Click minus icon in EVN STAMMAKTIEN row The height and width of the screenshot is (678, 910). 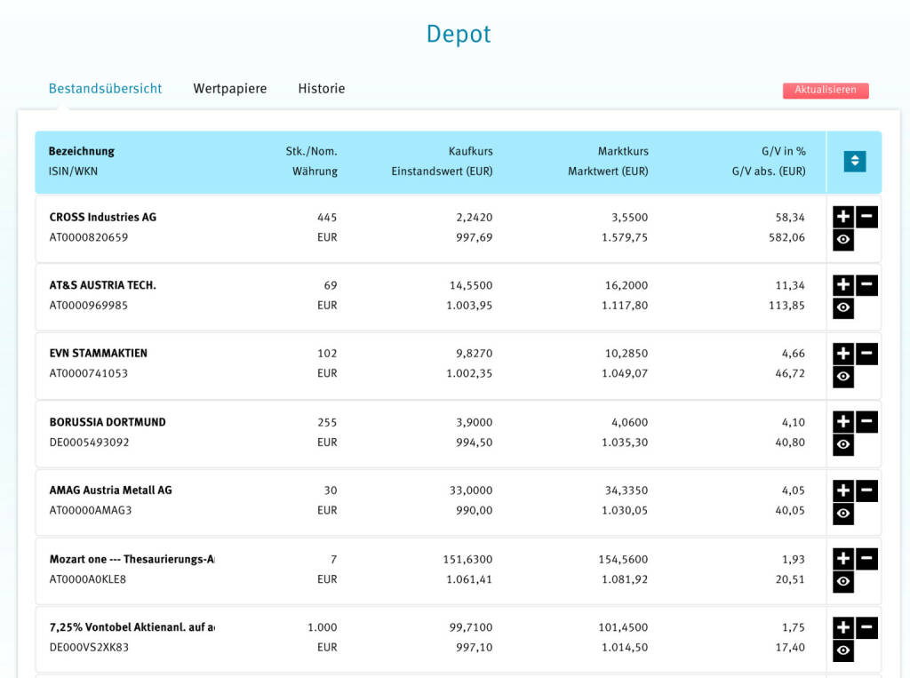pyautogui.click(x=866, y=354)
